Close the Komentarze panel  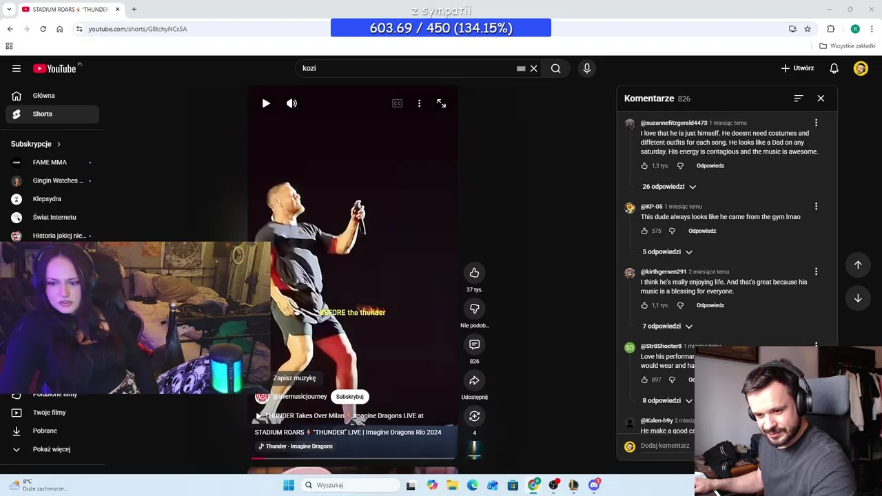pyautogui.click(x=821, y=99)
